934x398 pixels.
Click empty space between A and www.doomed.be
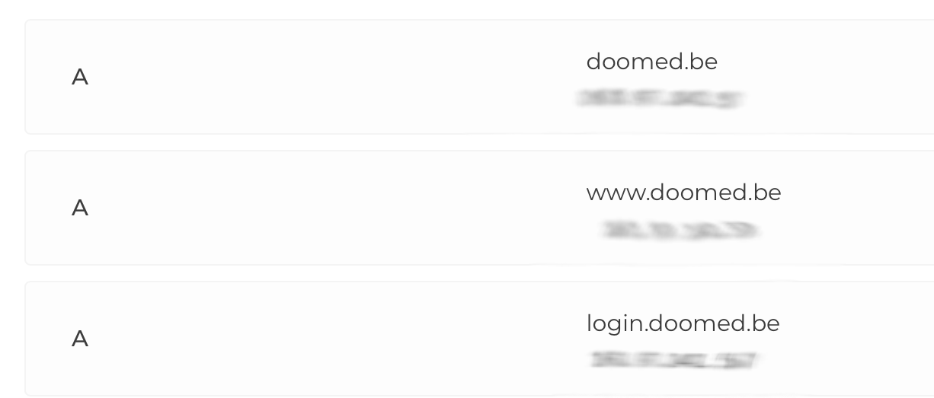coord(335,208)
